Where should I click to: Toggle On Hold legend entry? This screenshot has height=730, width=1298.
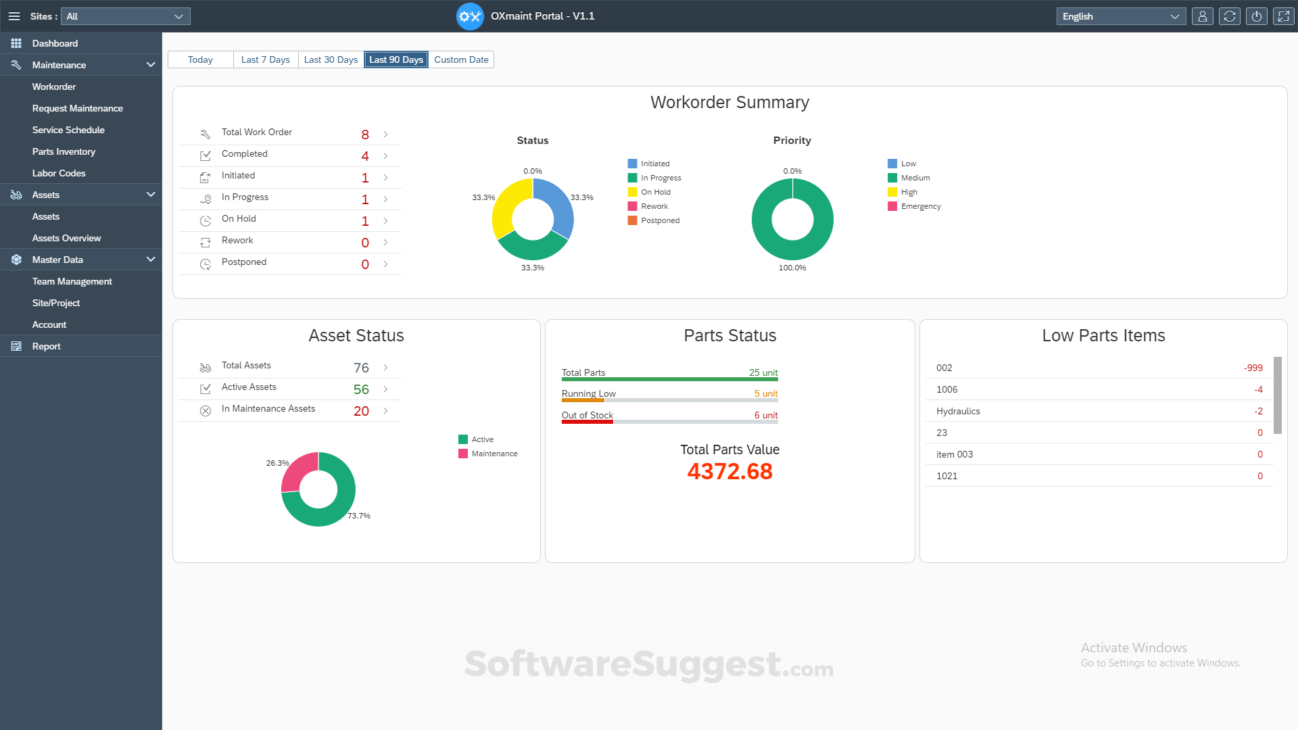coord(655,192)
